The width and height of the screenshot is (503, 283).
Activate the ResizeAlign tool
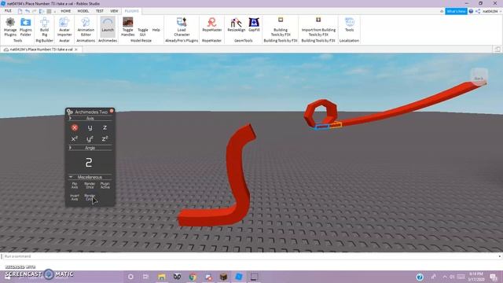click(236, 25)
